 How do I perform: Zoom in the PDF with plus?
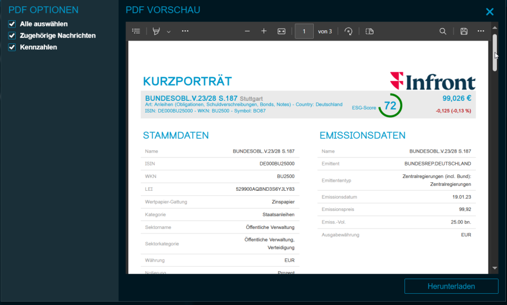coord(264,32)
